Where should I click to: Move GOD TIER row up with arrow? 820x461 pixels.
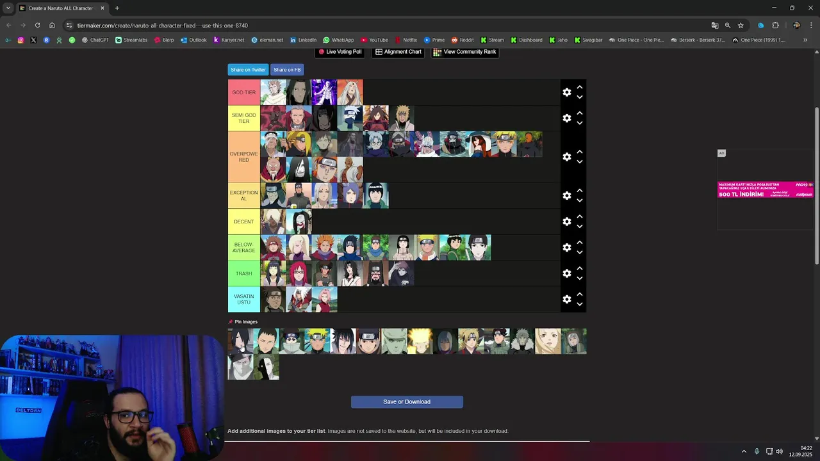[x=580, y=87]
